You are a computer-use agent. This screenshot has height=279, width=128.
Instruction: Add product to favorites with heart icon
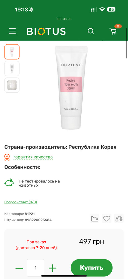(107, 218)
